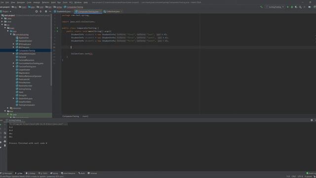Hide the Project panel with minus icon
The width and height of the screenshot is (316, 178).
(50, 11)
